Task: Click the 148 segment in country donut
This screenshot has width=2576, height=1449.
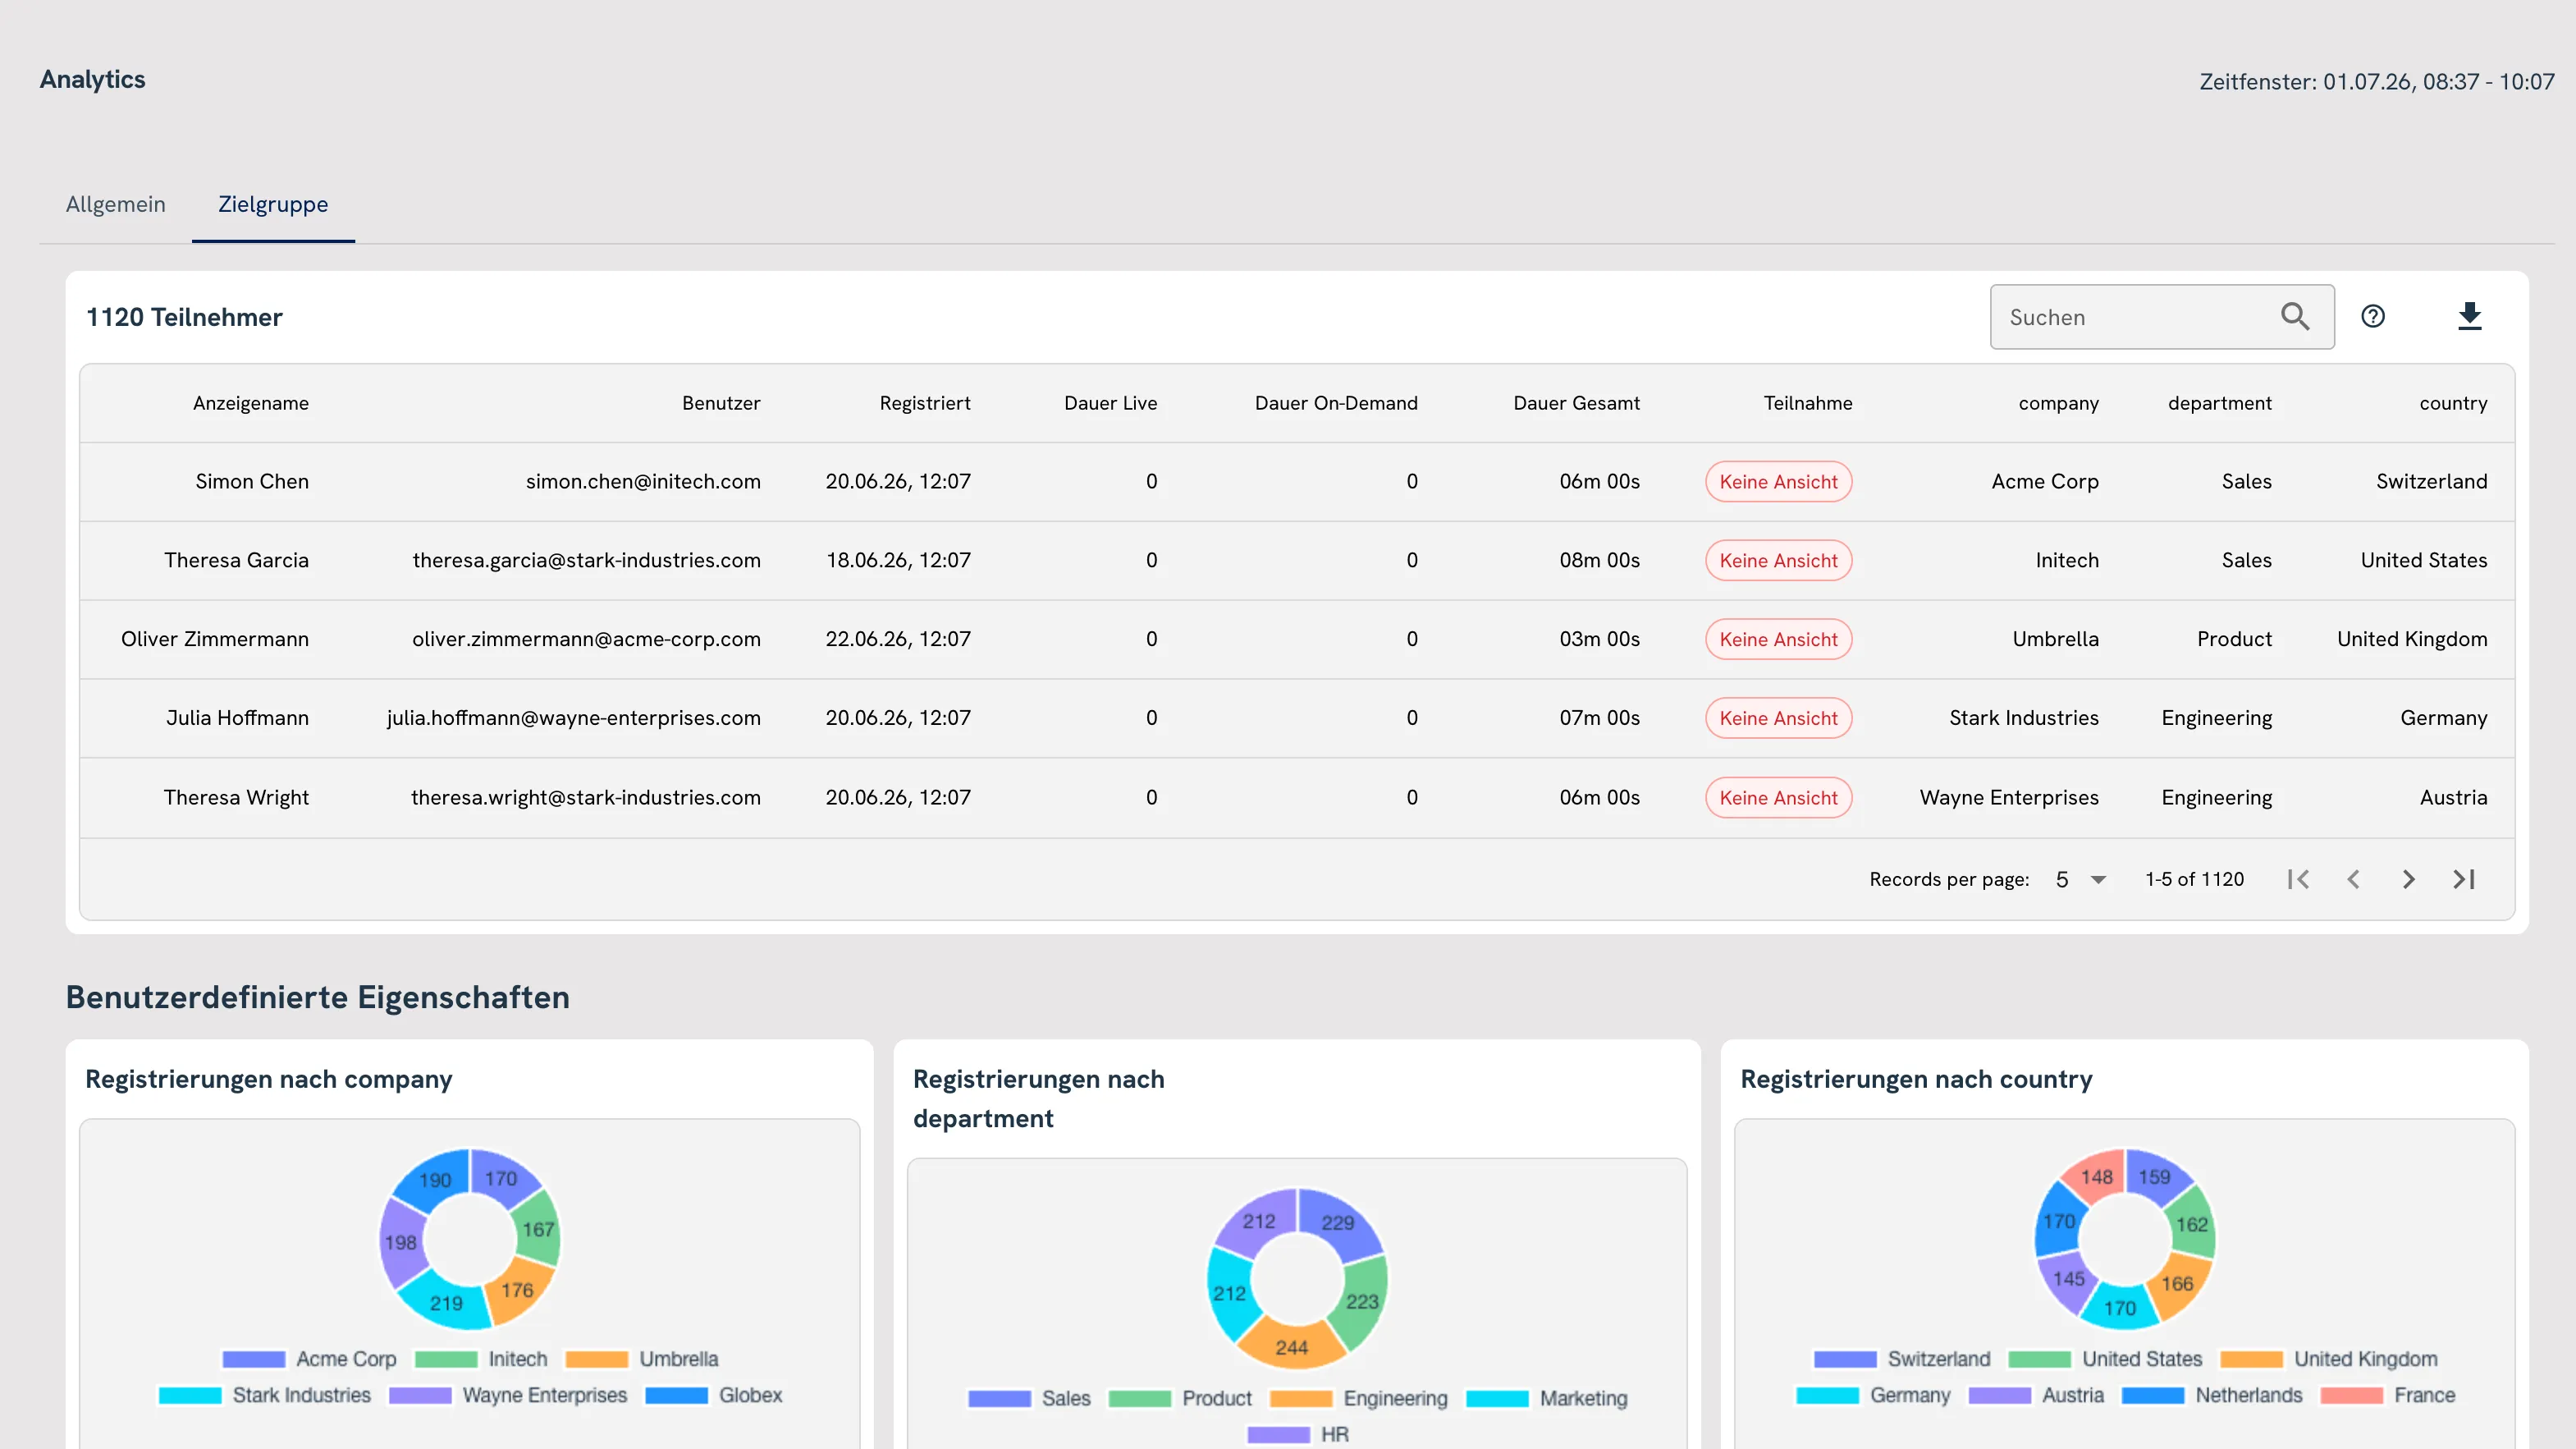Action: click(x=2096, y=1176)
